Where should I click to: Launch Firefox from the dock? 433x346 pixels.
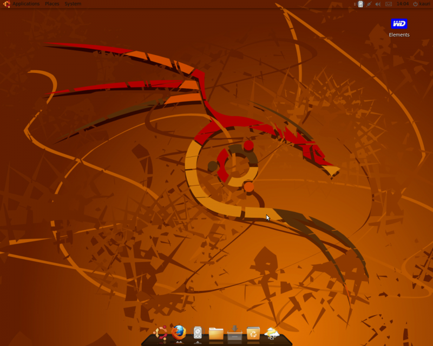point(179,332)
